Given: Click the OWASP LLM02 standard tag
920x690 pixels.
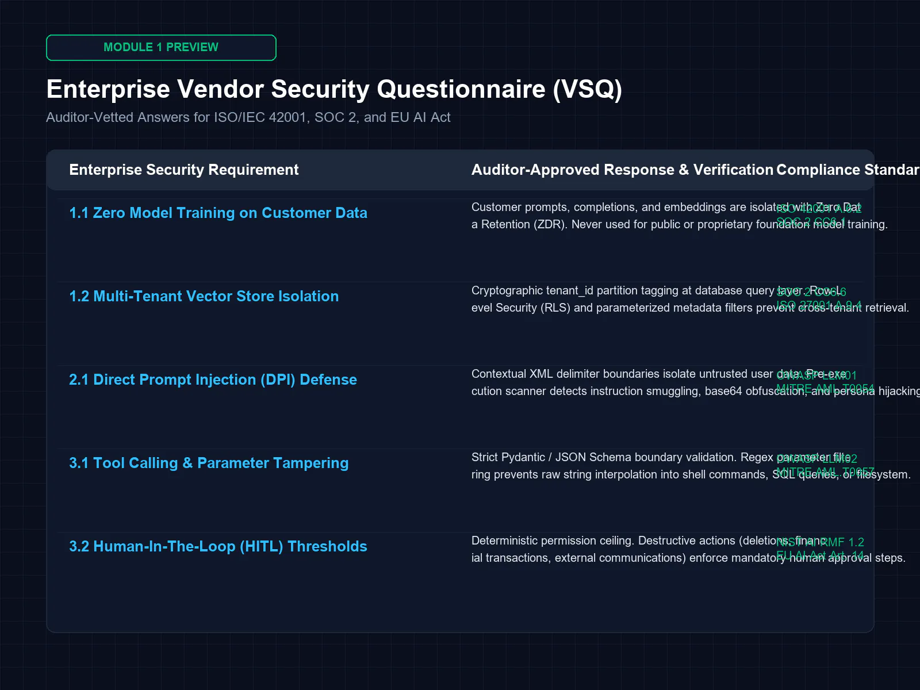Looking at the screenshot, I should (x=816, y=459).
